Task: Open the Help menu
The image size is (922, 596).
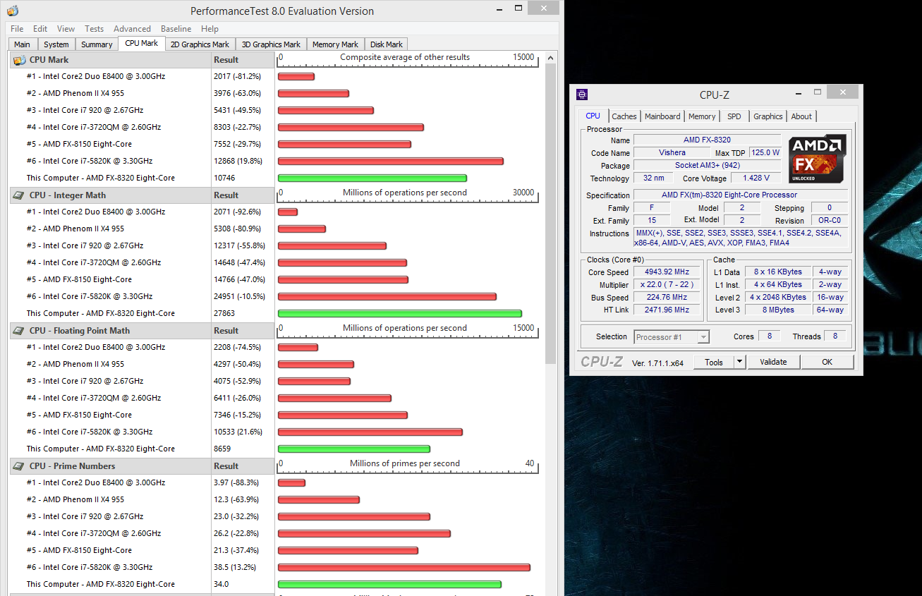Action: [x=210, y=29]
